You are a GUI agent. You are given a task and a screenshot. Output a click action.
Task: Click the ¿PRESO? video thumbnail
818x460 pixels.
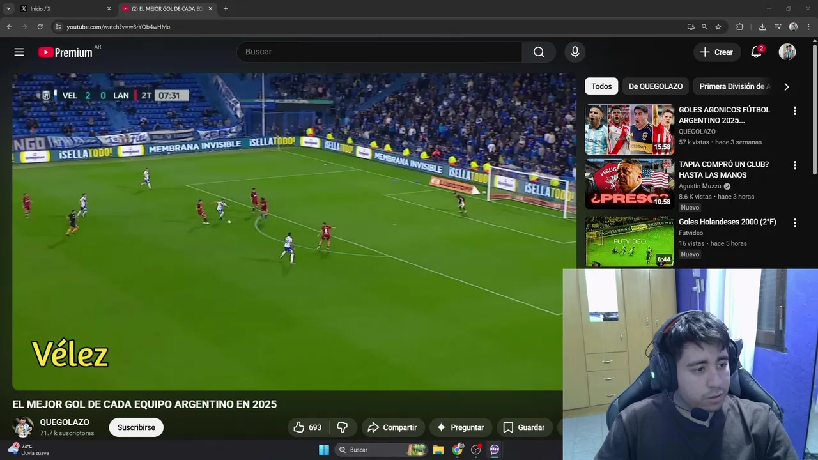[629, 184]
